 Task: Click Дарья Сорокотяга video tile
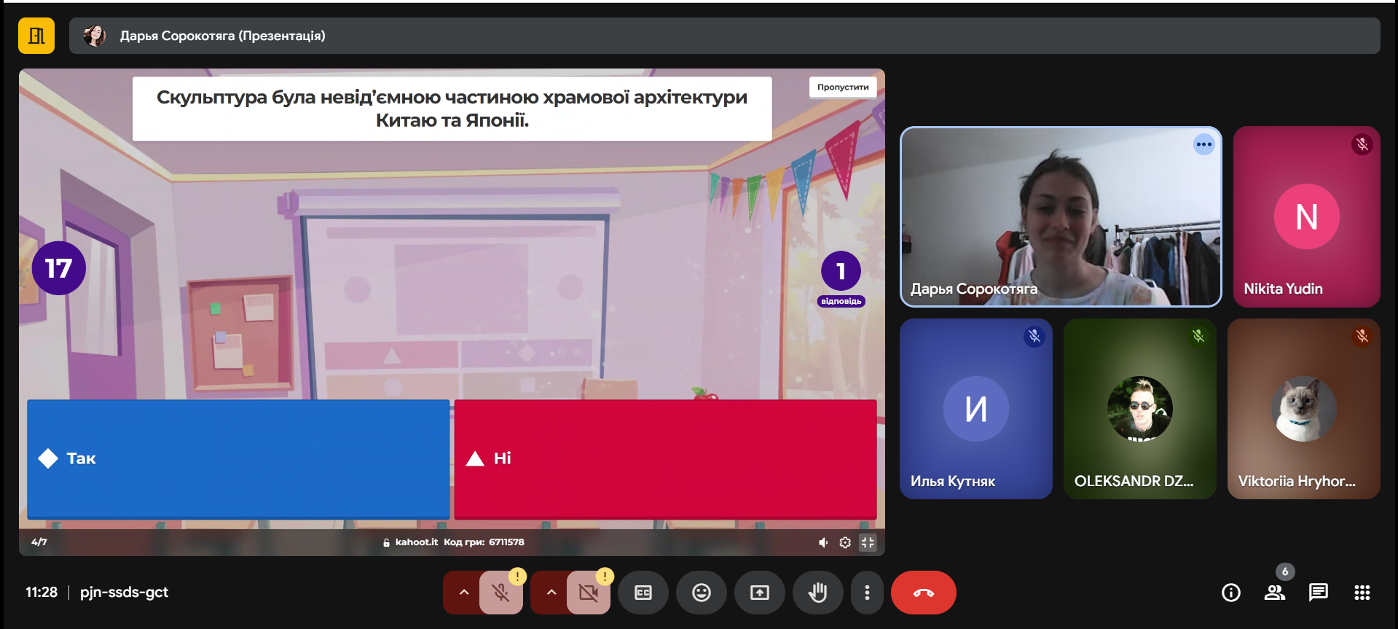coord(1061,216)
